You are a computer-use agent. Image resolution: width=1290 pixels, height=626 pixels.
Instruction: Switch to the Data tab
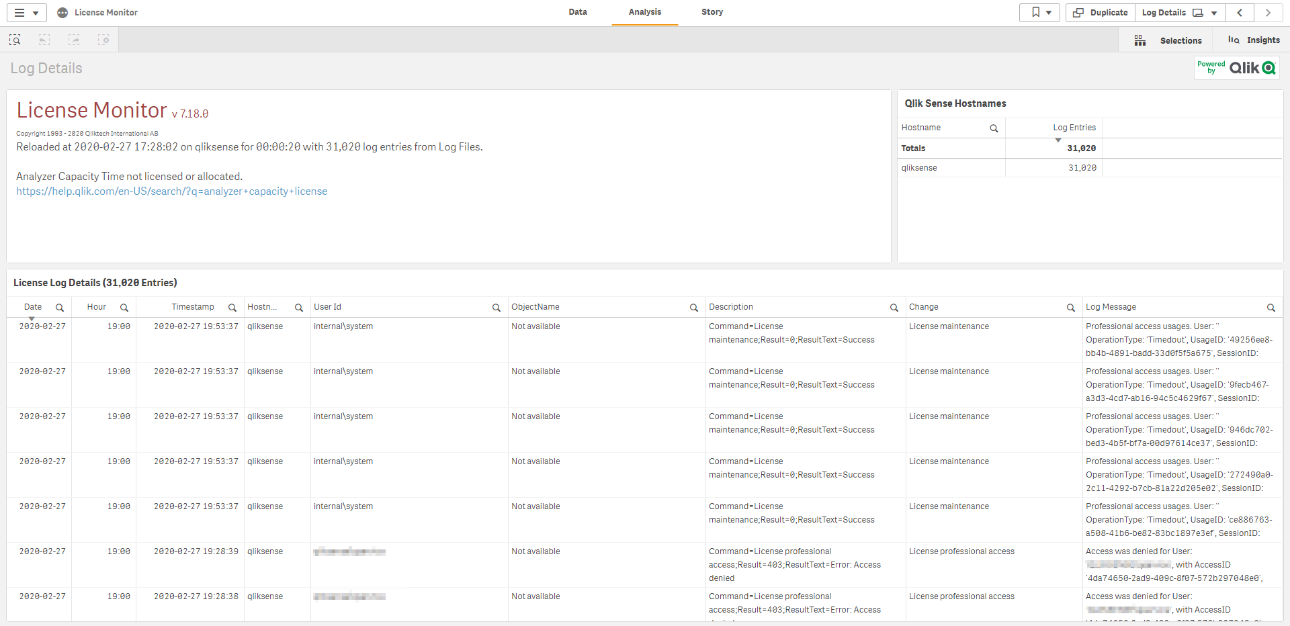(x=578, y=12)
